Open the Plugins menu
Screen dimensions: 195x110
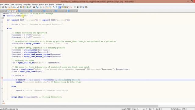52,5
